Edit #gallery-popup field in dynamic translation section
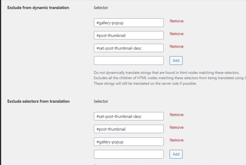 pyautogui.click(x=129, y=23)
